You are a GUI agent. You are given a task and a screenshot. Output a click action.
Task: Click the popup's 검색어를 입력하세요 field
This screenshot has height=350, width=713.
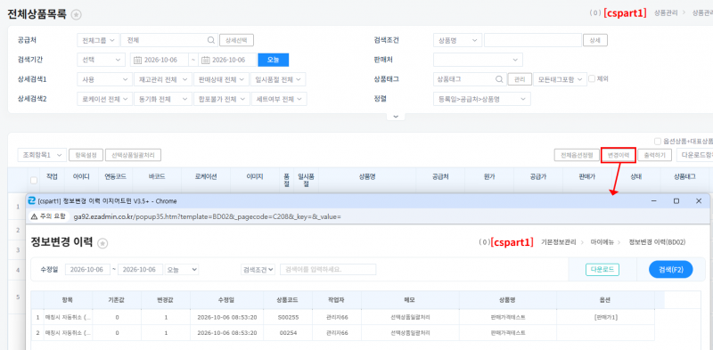pyautogui.click(x=328, y=270)
